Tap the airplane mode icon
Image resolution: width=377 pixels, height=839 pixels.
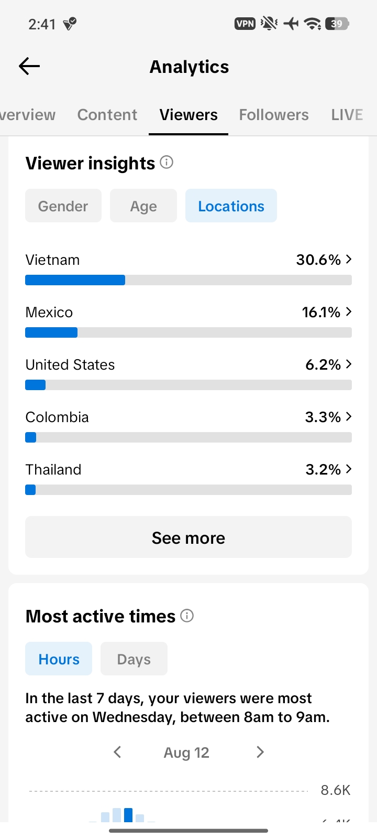(291, 24)
